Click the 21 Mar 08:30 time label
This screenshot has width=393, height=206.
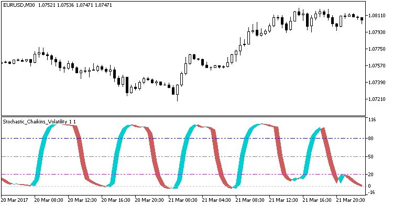250,200
